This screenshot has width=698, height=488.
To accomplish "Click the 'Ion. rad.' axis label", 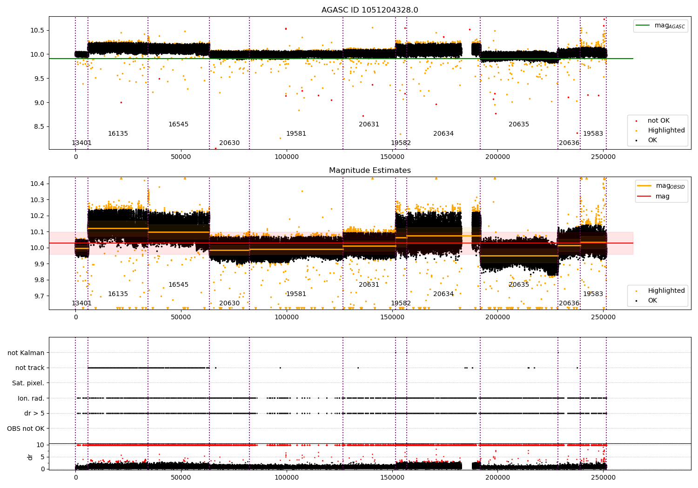I will (31, 399).
